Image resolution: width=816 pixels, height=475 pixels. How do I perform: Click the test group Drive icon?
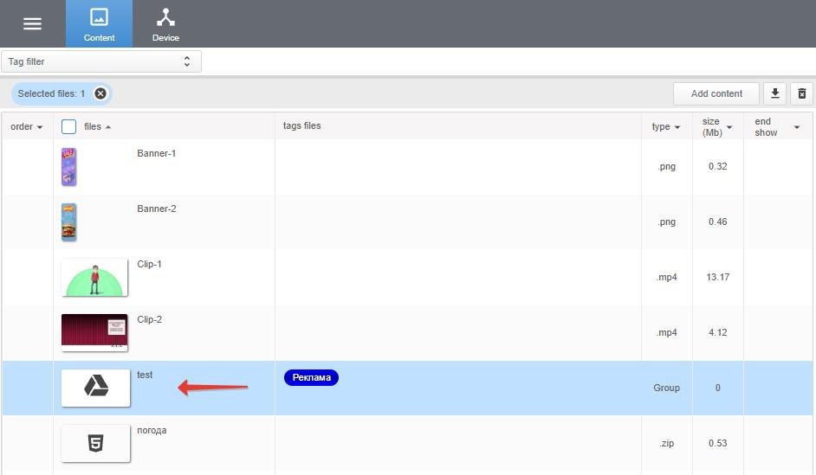coord(96,388)
